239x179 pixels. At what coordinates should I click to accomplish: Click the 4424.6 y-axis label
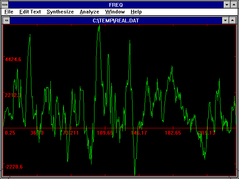coord(13,59)
